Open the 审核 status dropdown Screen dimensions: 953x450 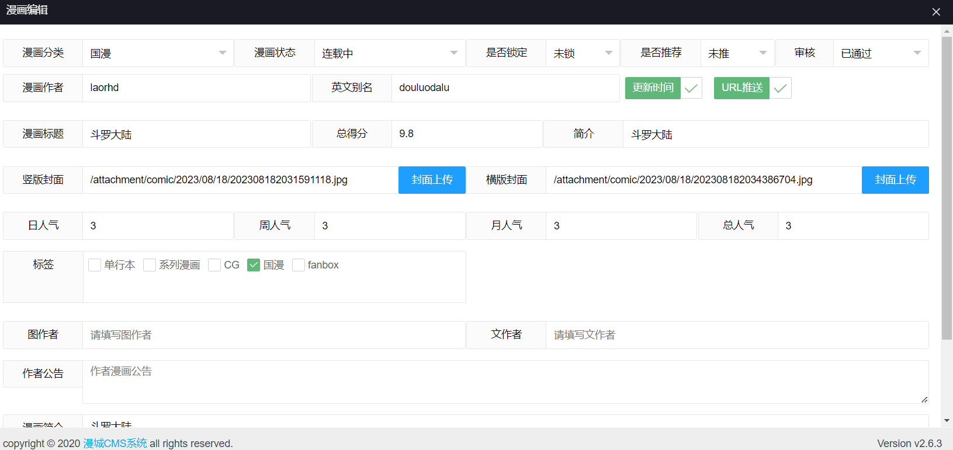[x=881, y=53]
